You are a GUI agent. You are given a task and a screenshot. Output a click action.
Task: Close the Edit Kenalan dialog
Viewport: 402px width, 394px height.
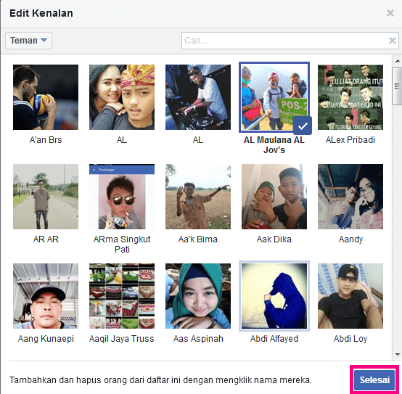pyautogui.click(x=390, y=13)
